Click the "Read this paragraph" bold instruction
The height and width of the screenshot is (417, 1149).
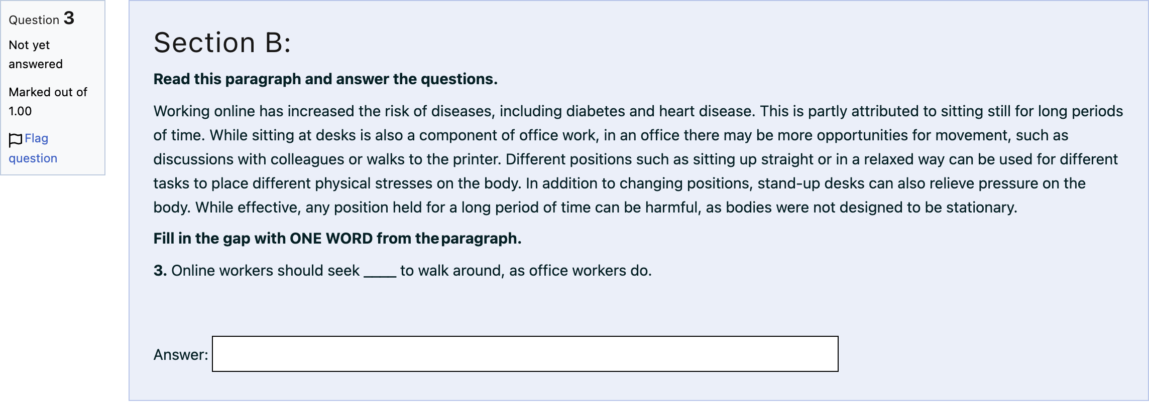(325, 79)
